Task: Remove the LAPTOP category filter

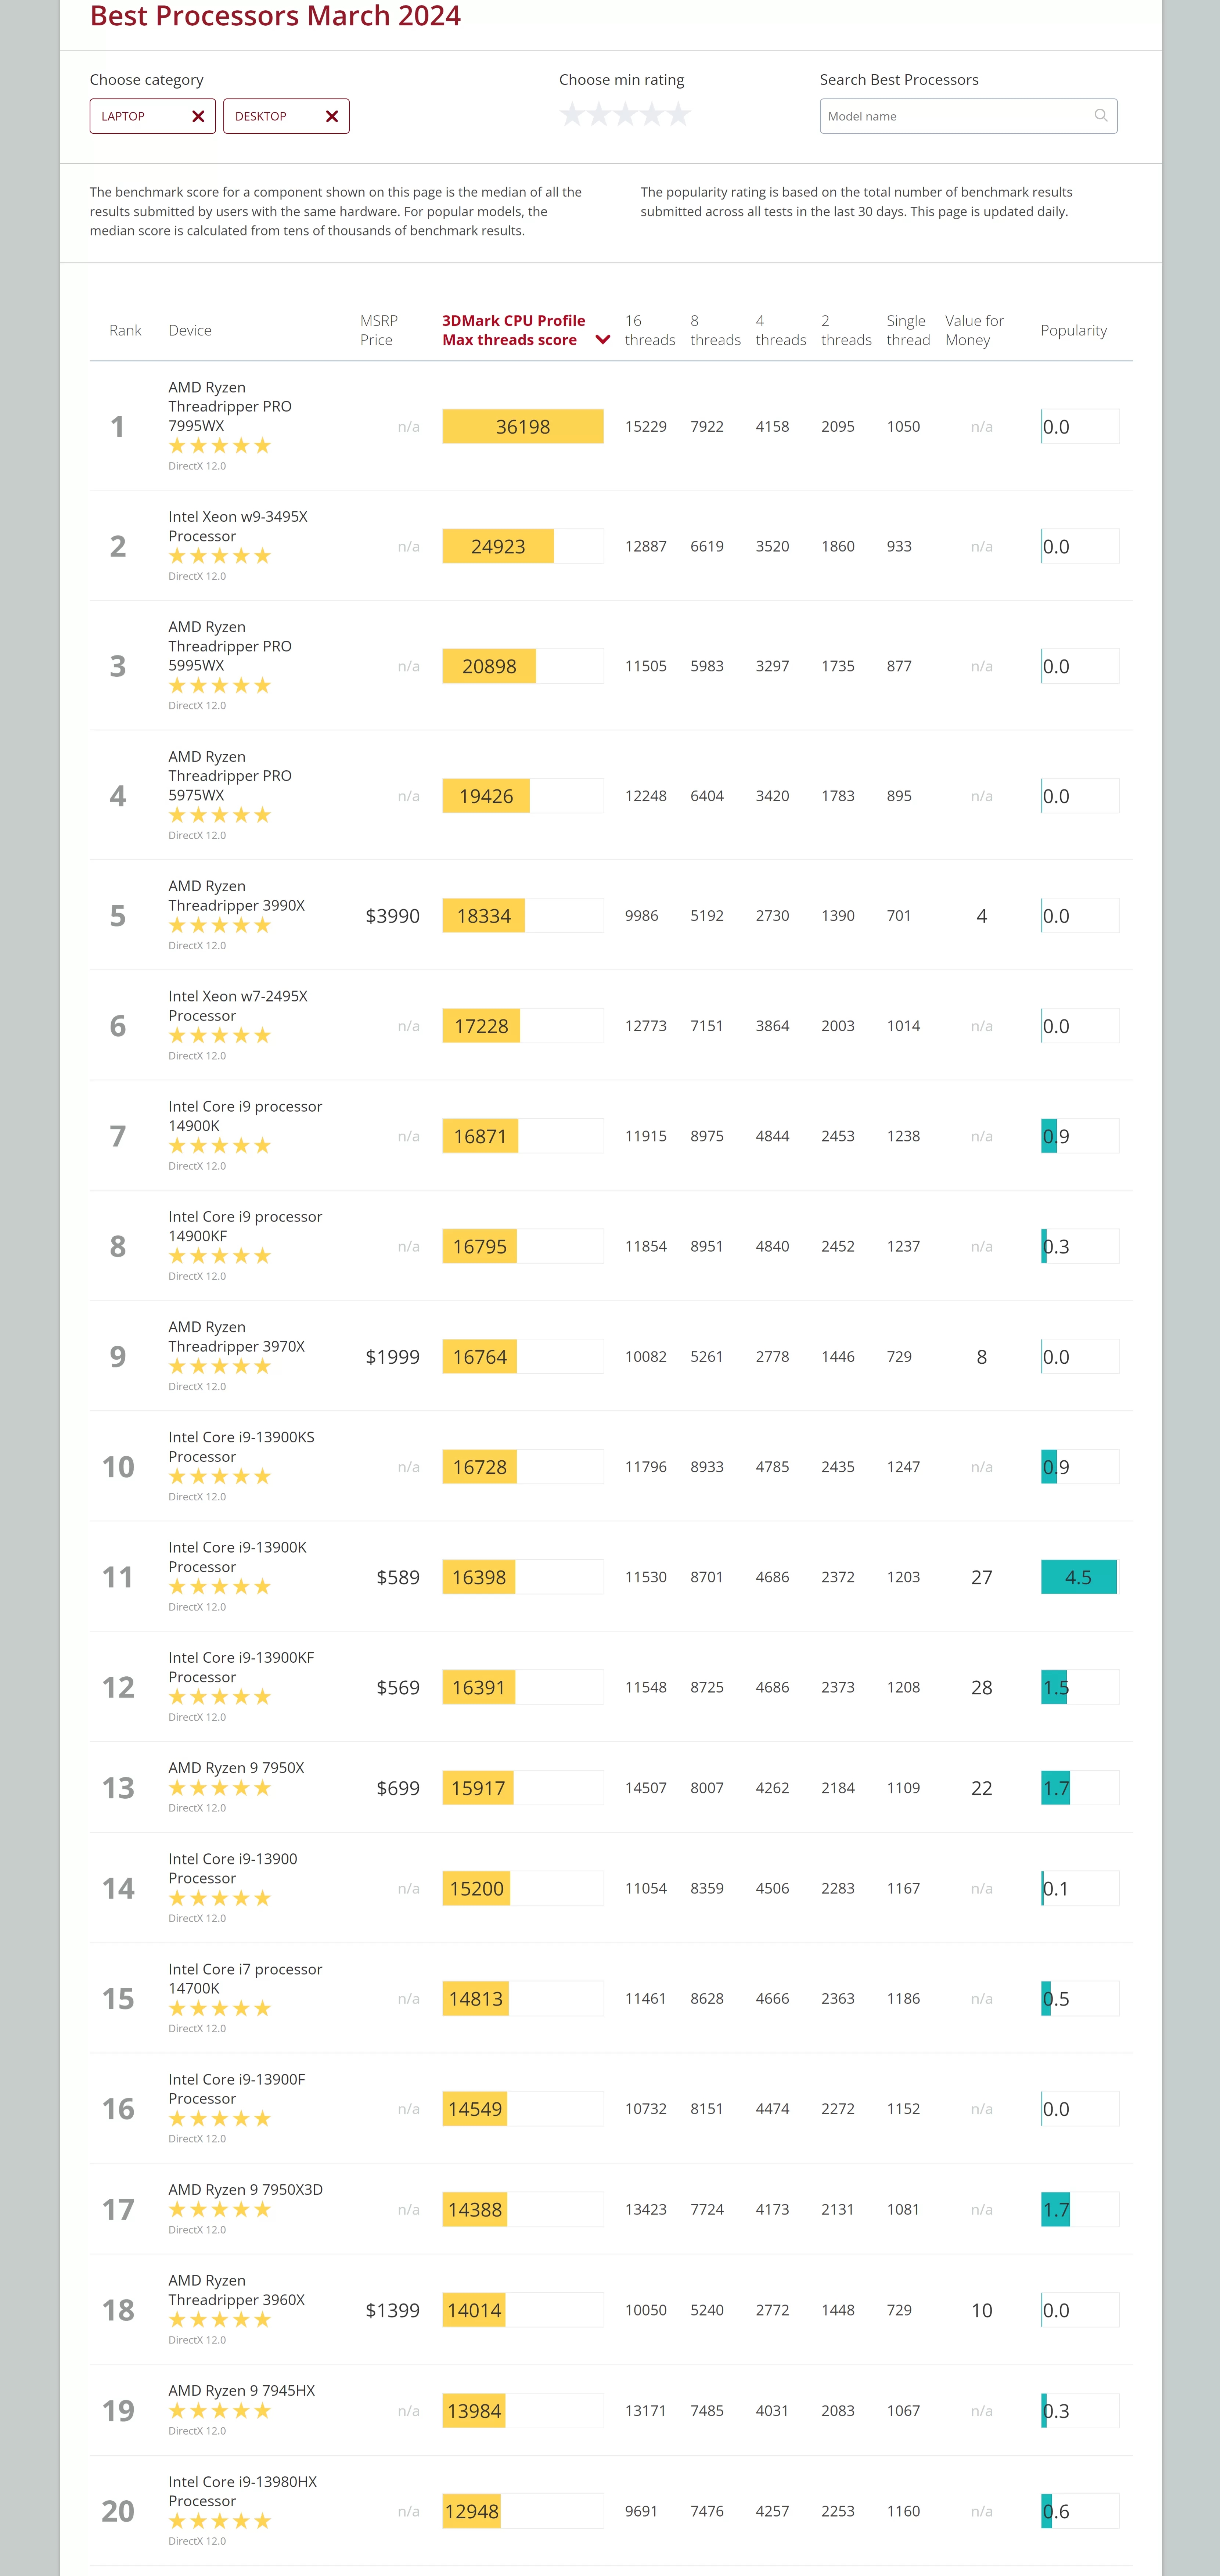Action: pos(198,116)
